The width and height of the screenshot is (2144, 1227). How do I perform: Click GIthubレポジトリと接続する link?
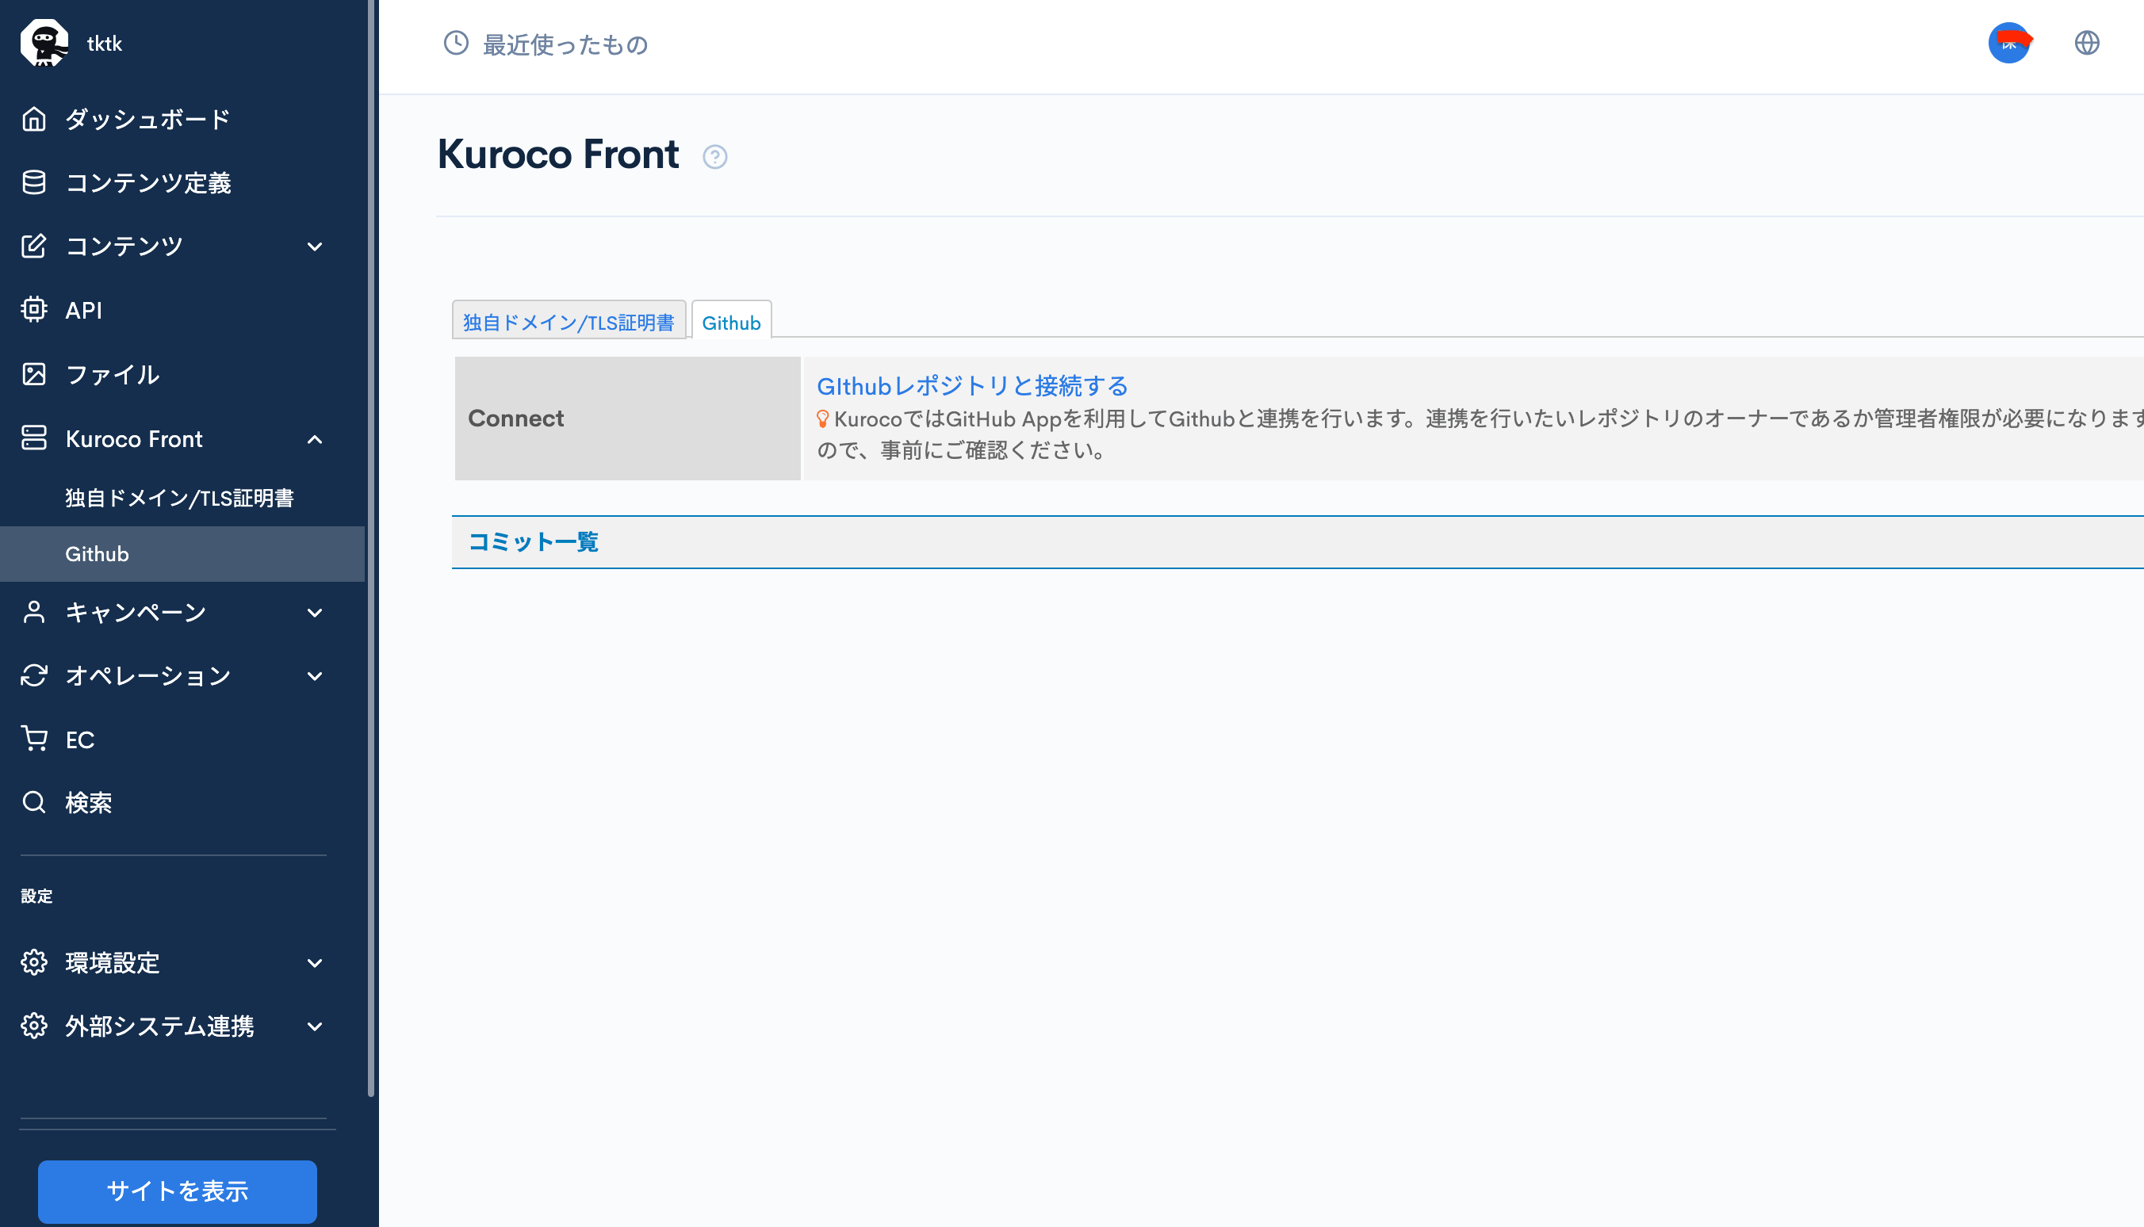[x=972, y=386]
